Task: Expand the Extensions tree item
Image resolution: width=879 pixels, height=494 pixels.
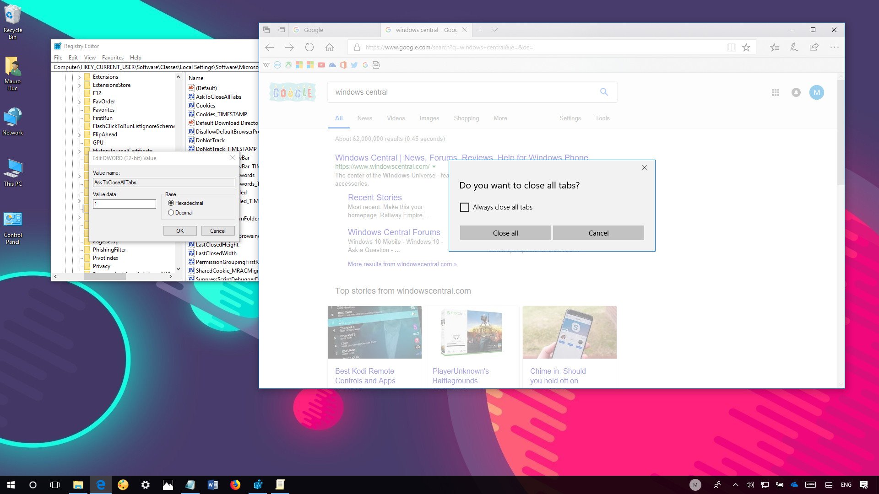Action: pyautogui.click(x=79, y=76)
